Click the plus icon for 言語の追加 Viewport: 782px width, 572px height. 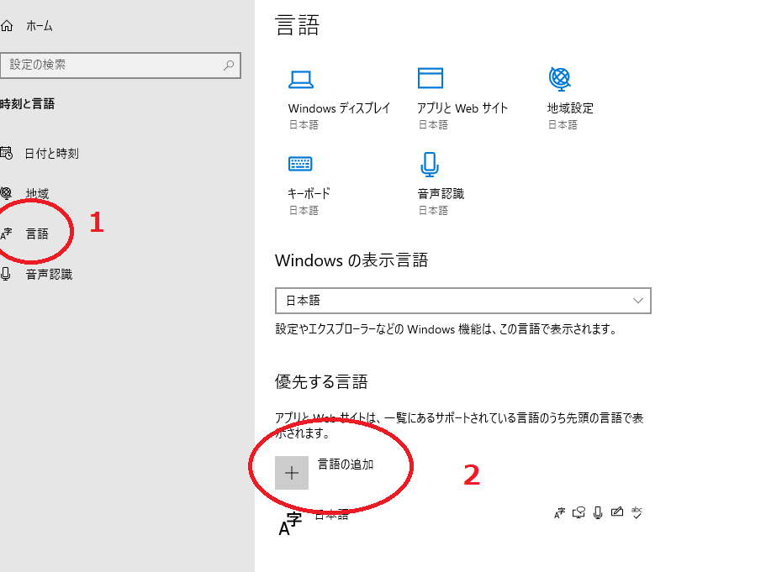pyautogui.click(x=292, y=473)
